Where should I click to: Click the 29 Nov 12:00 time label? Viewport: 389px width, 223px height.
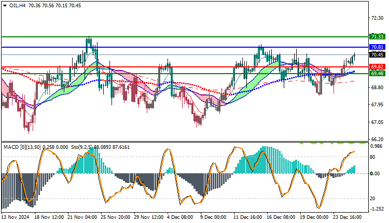click(149, 217)
